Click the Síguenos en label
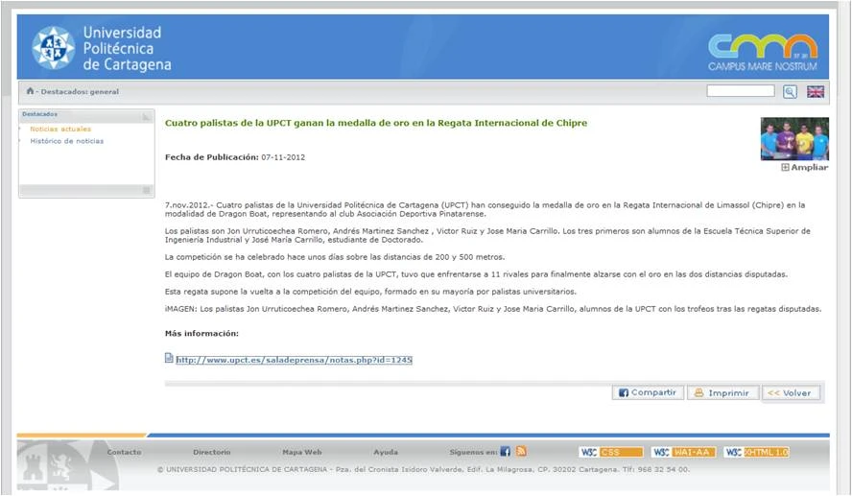This screenshot has height=496, width=852. (473, 452)
